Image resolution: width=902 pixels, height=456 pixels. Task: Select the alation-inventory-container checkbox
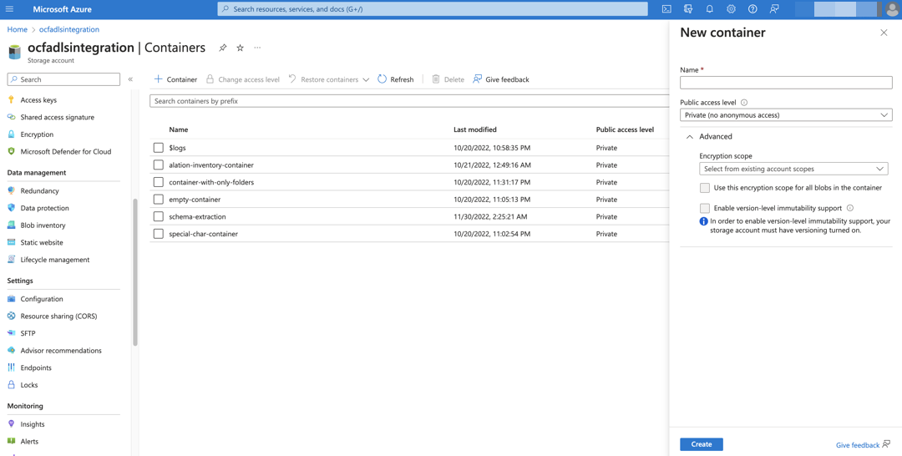click(159, 165)
